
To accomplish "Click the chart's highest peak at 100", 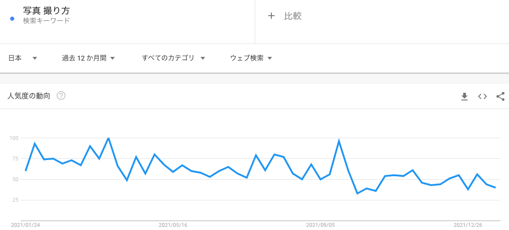I will click(108, 138).
